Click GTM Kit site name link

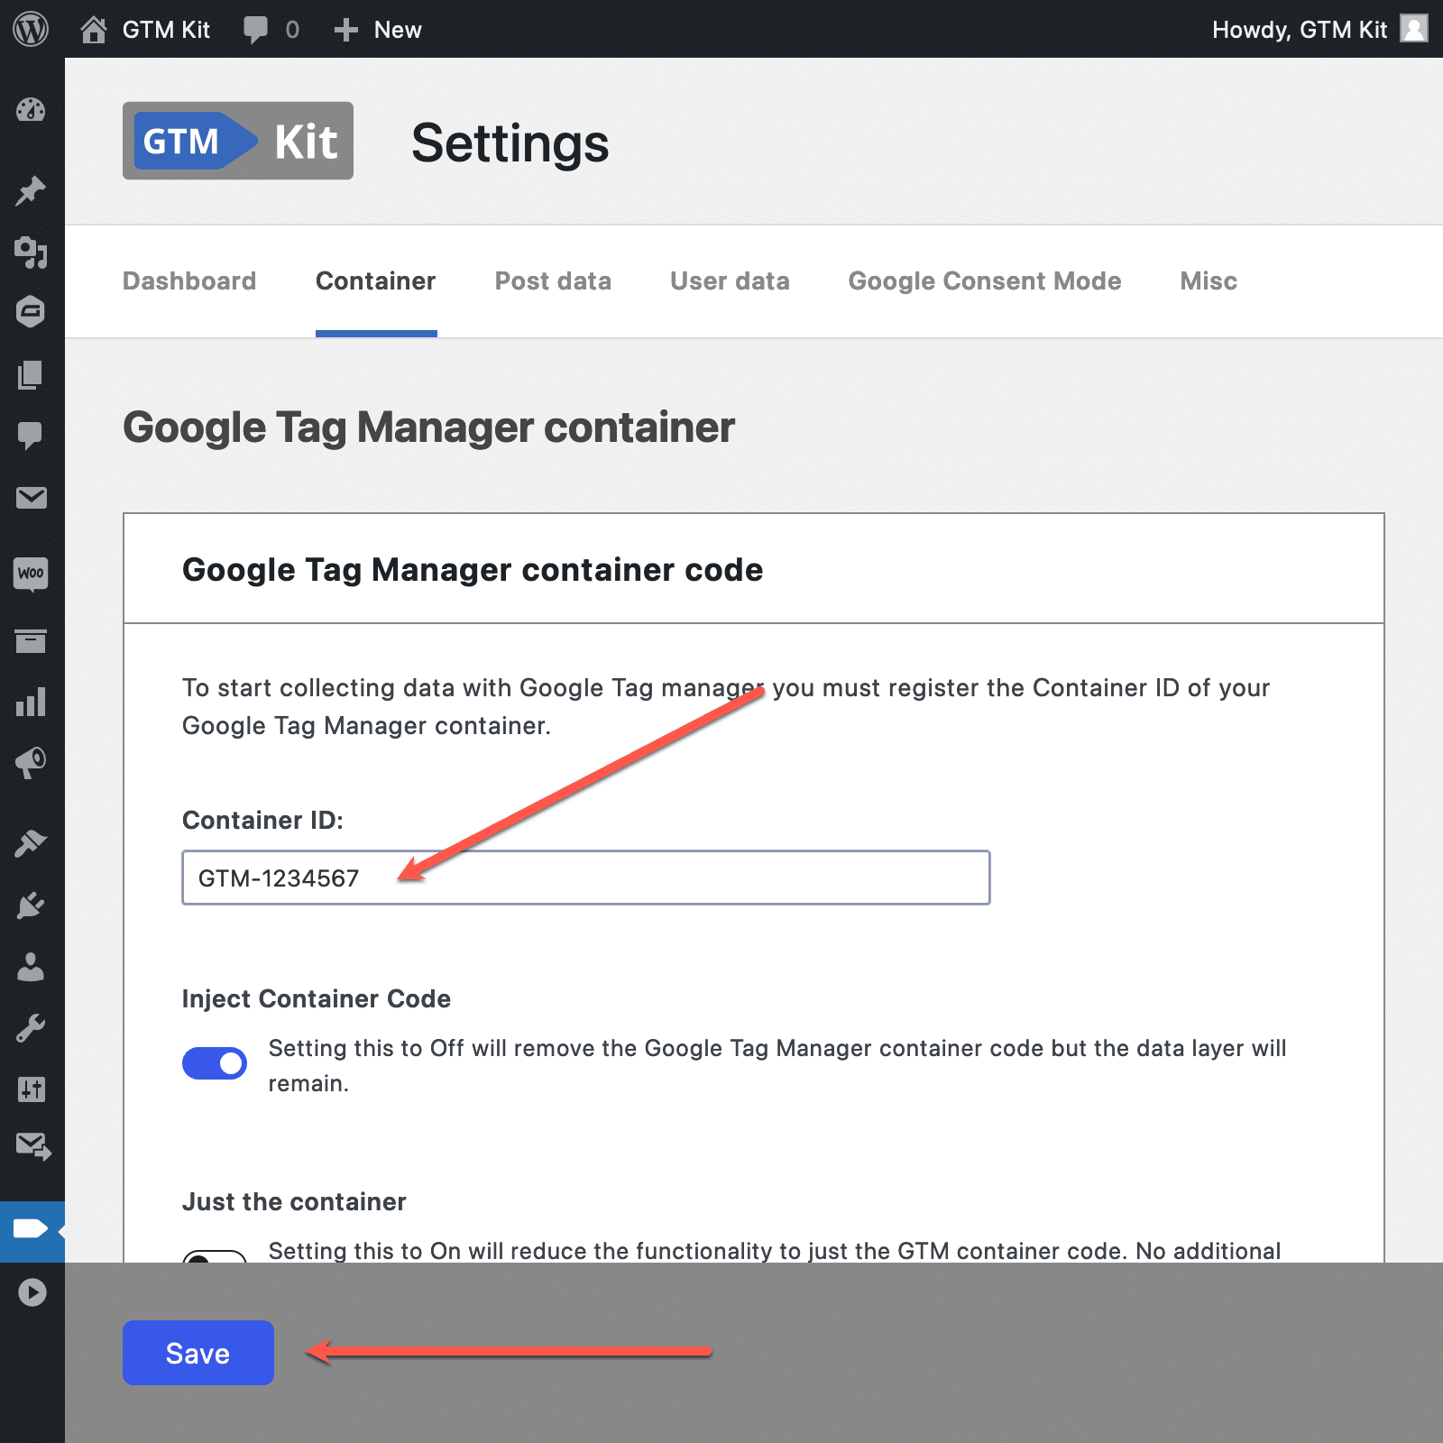point(166,30)
